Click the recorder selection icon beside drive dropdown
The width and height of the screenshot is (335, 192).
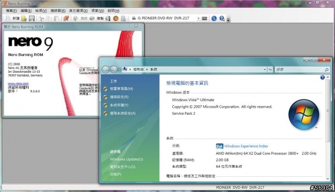205,18
